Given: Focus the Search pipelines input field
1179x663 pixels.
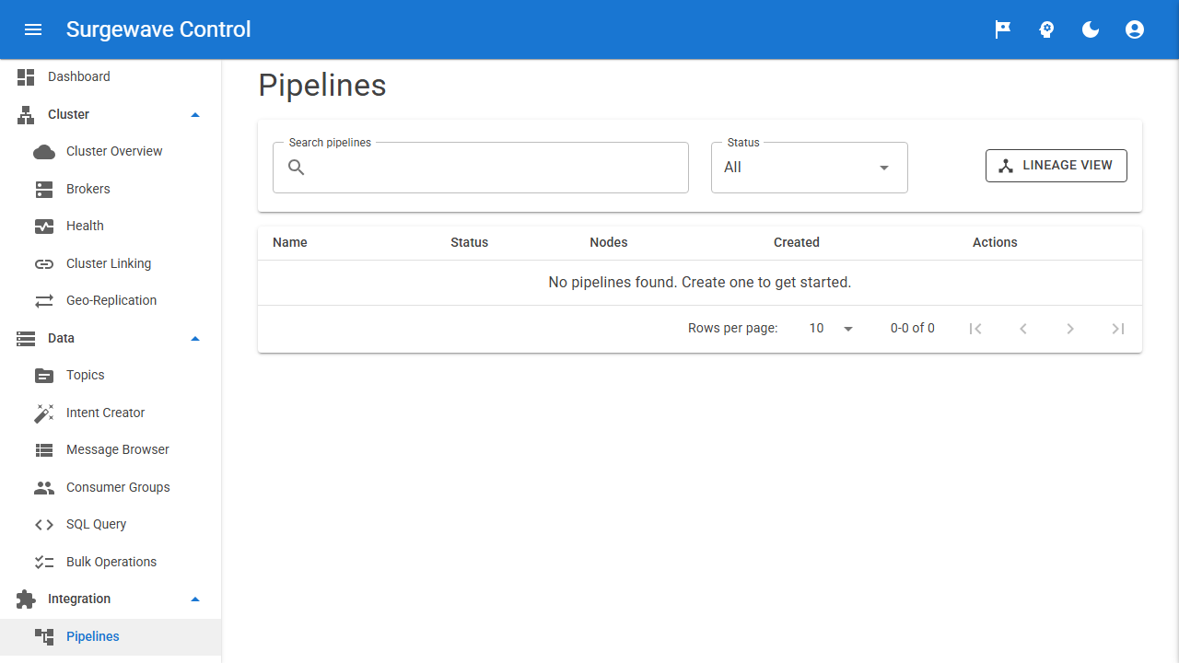Looking at the screenshot, I should click(481, 168).
